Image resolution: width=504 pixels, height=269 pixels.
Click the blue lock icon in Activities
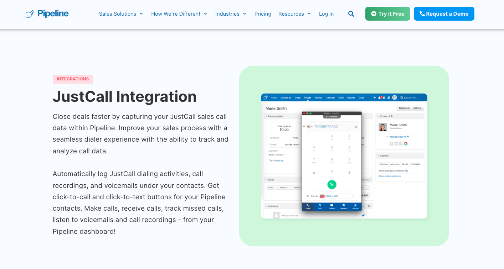(364, 215)
